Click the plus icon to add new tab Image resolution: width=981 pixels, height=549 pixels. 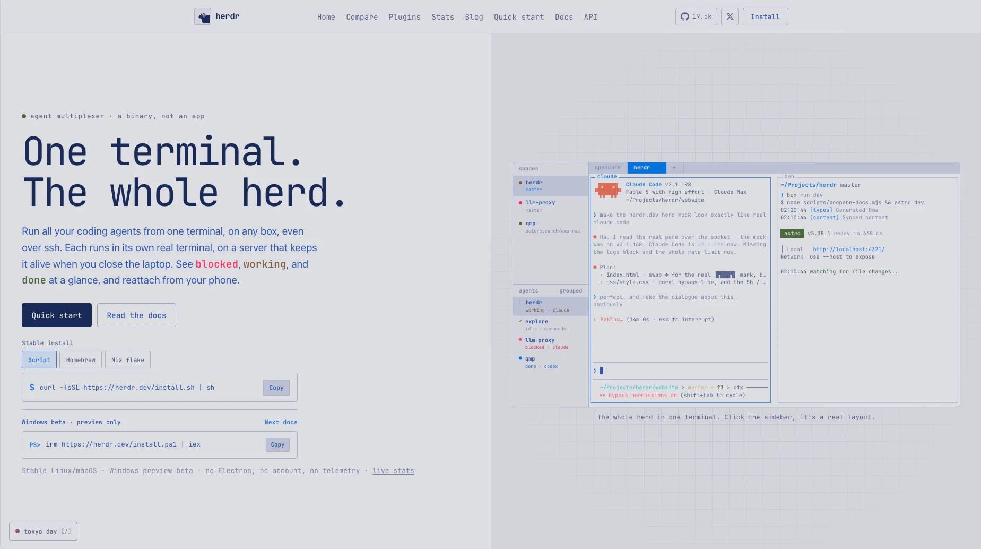(x=674, y=168)
